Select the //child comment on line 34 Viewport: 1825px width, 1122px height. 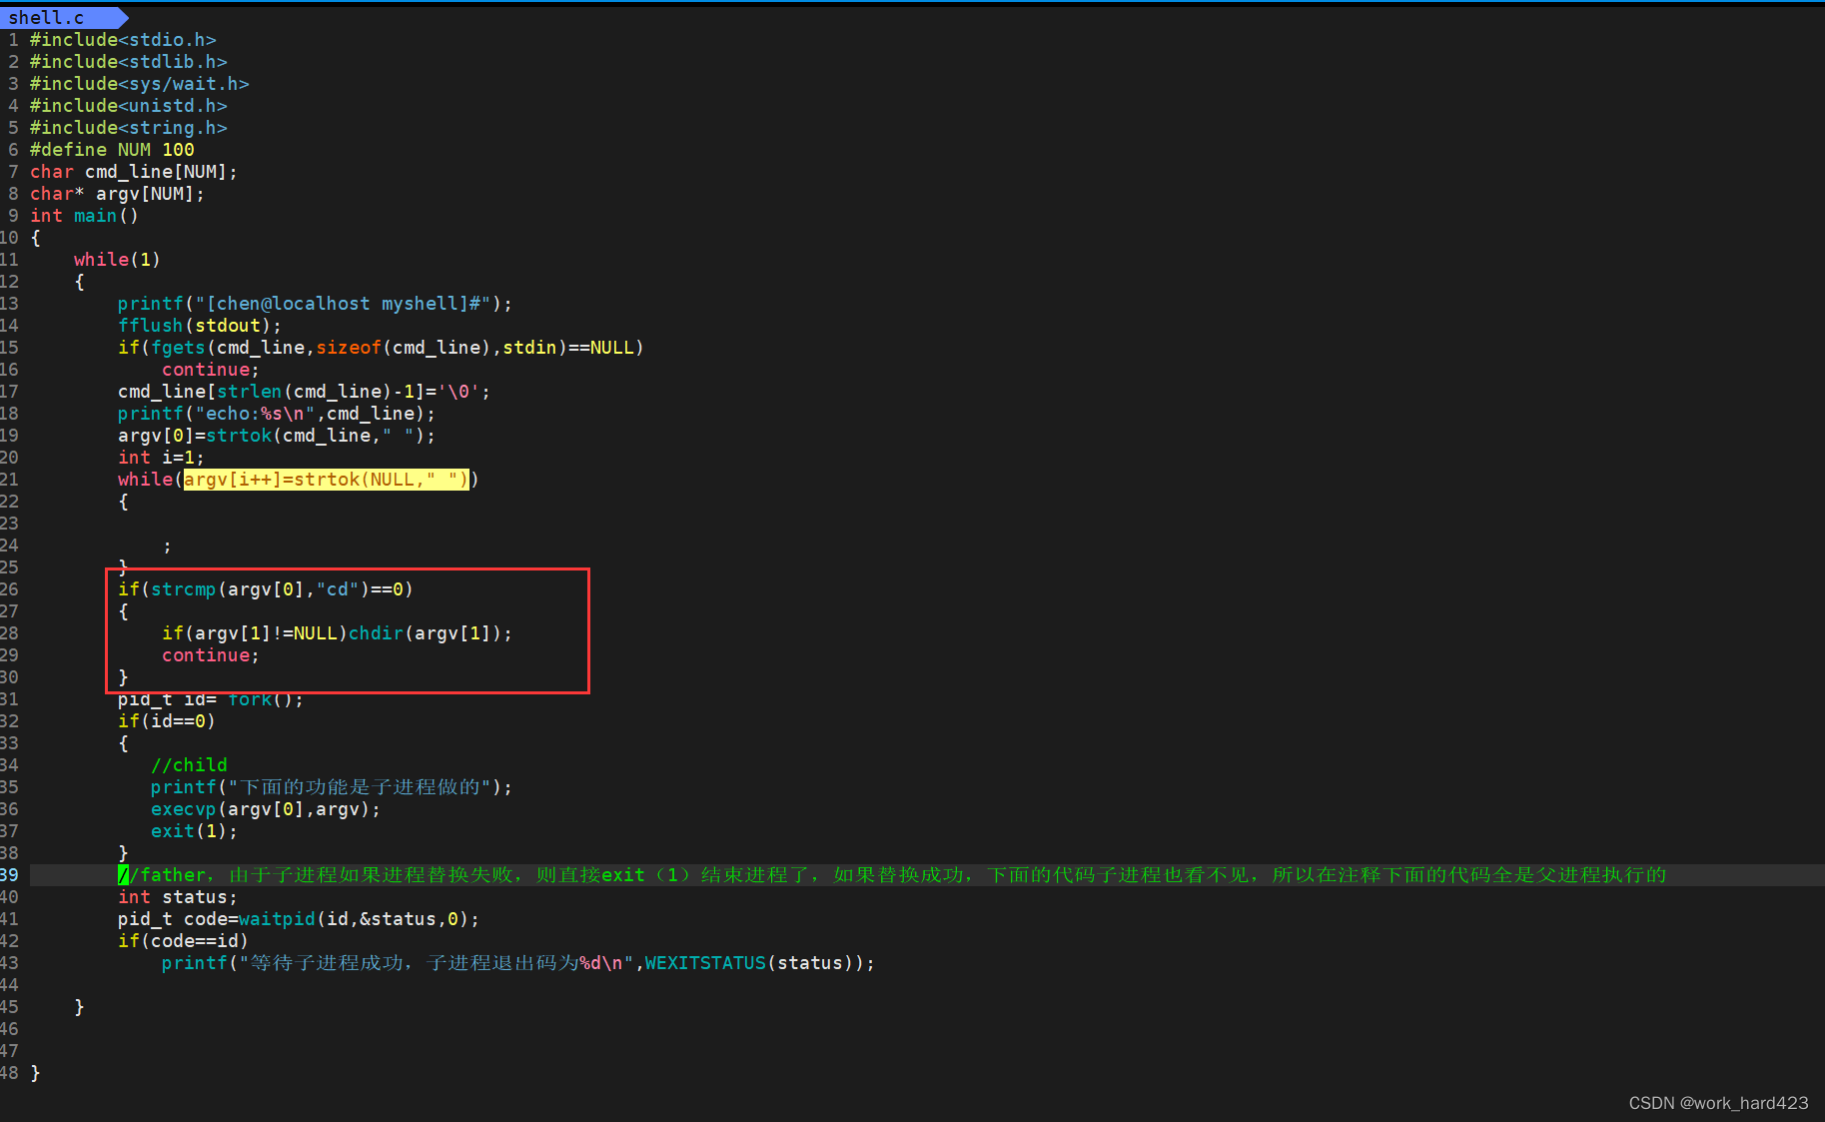click(189, 764)
